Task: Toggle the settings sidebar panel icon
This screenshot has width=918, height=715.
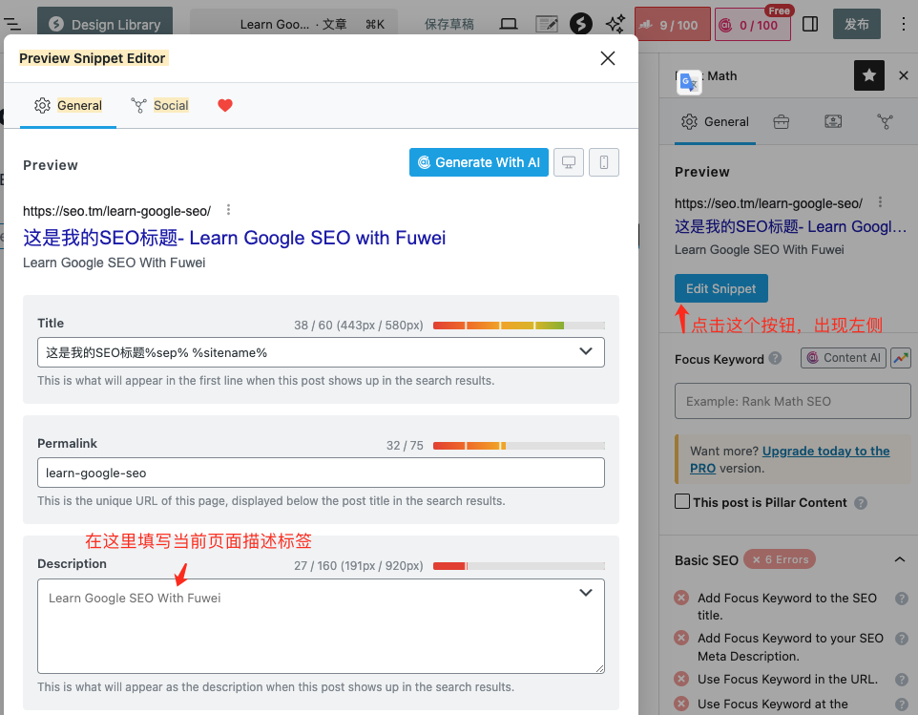Action: click(810, 25)
